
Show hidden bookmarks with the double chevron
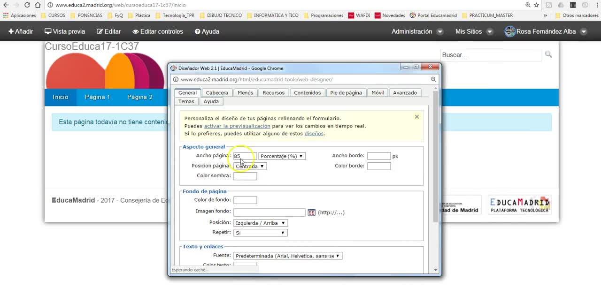click(x=545, y=15)
